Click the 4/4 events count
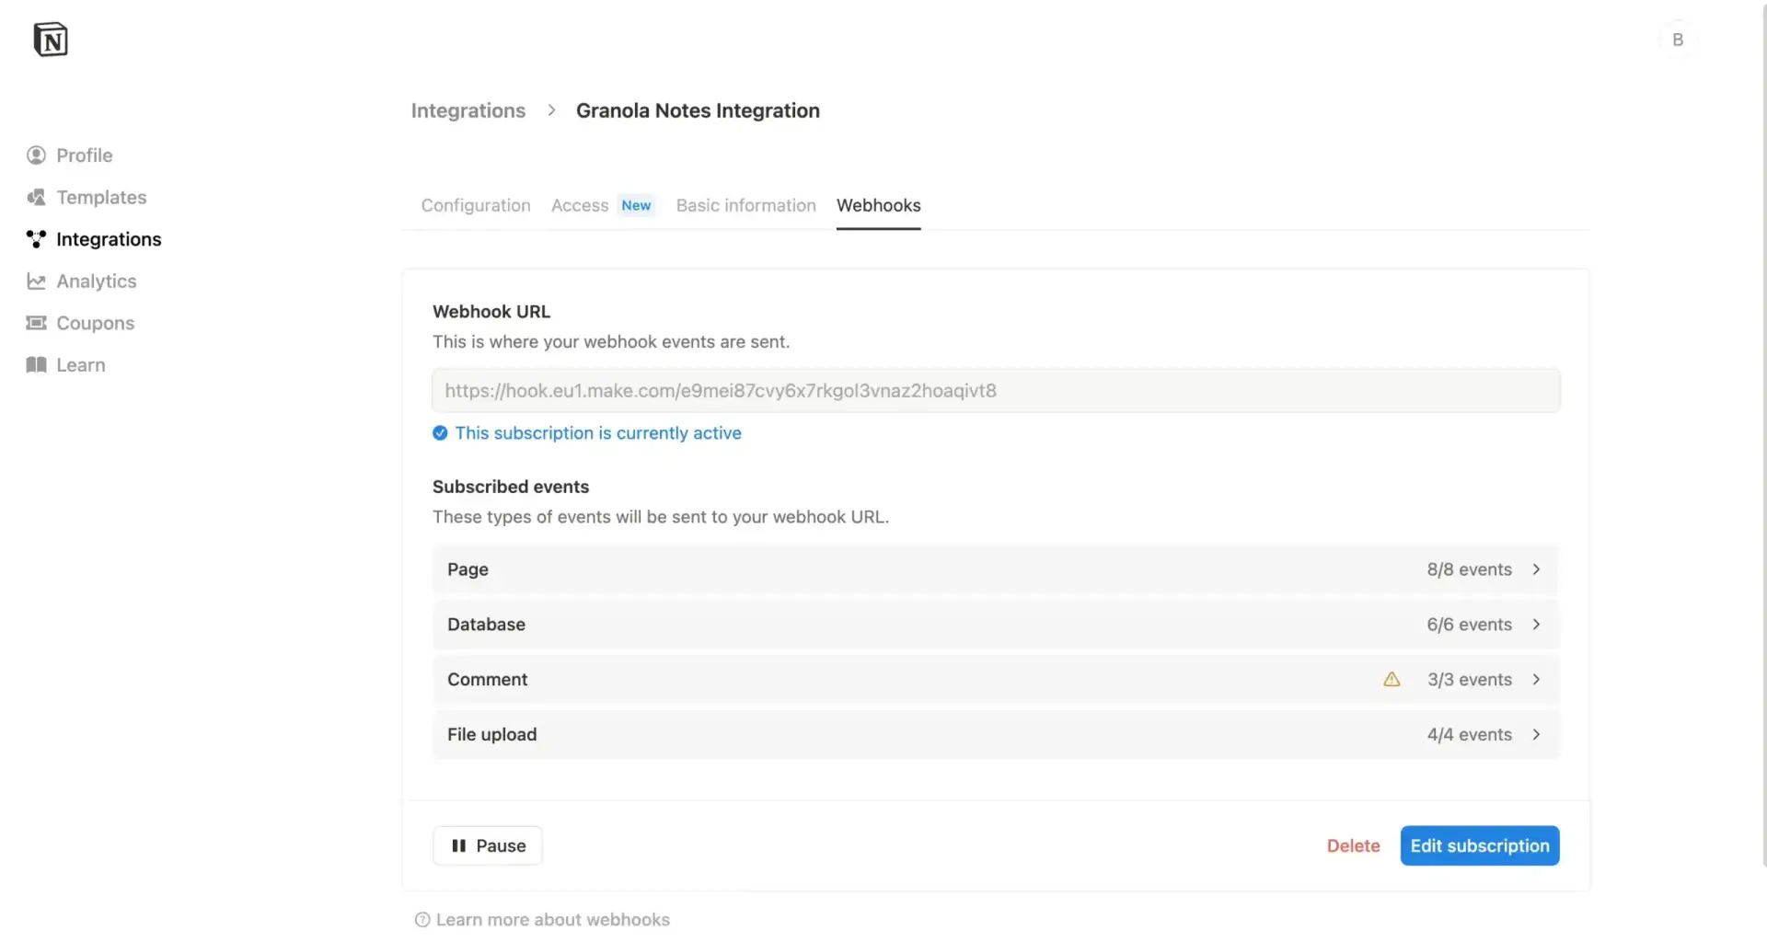1767x942 pixels. (1469, 735)
